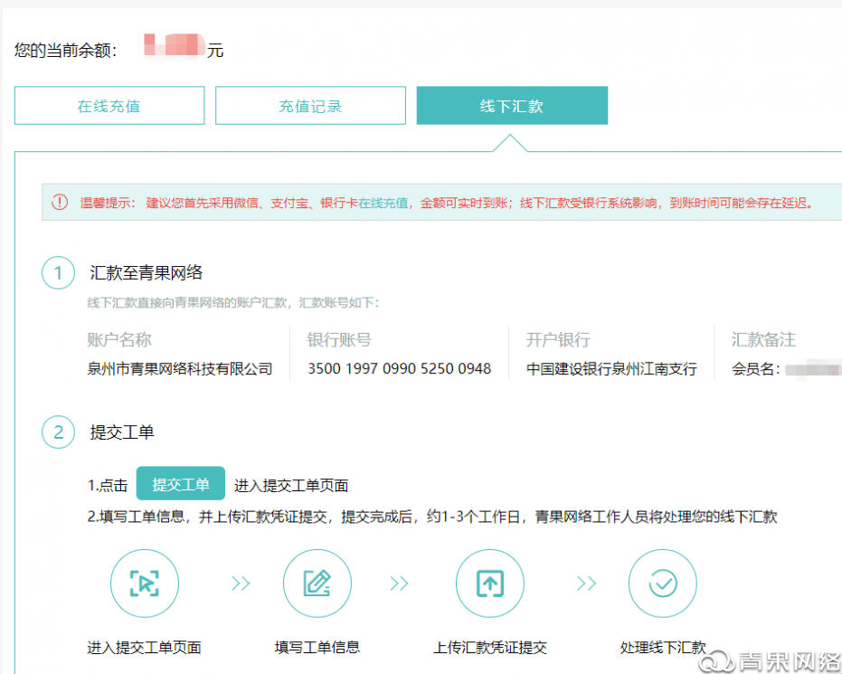Screen dimensions: 842x674
Task: Click the 处理线下汇款 checkmark icon
Action: (x=663, y=584)
